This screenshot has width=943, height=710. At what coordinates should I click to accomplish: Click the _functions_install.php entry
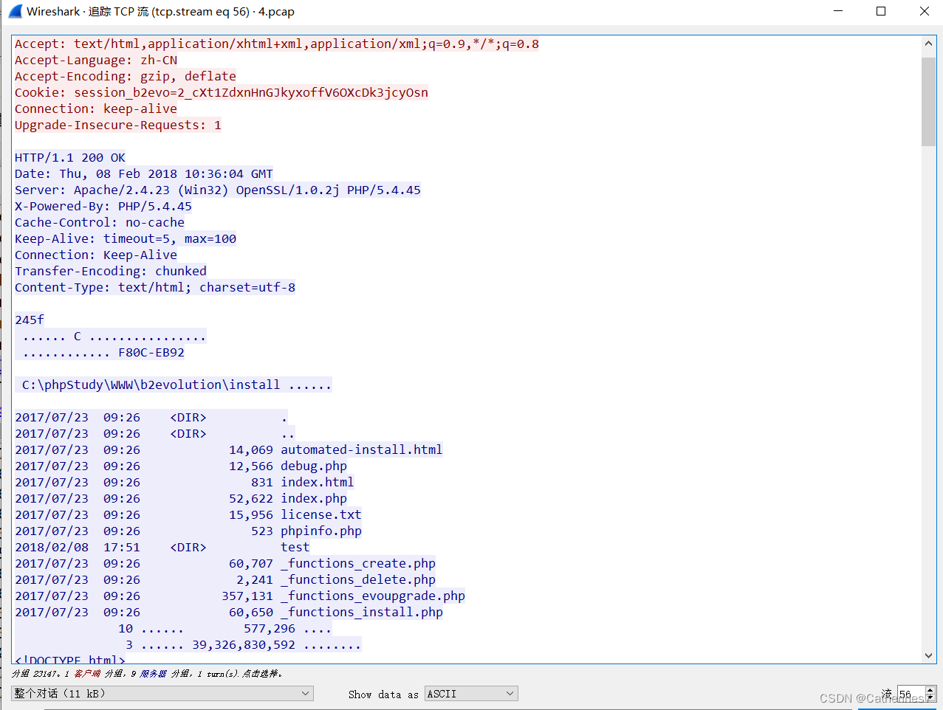click(x=229, y=612)
